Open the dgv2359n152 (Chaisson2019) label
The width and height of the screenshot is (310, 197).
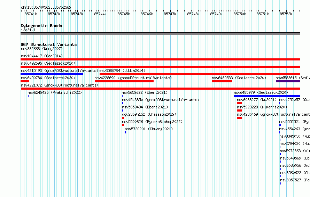(149, 114)
